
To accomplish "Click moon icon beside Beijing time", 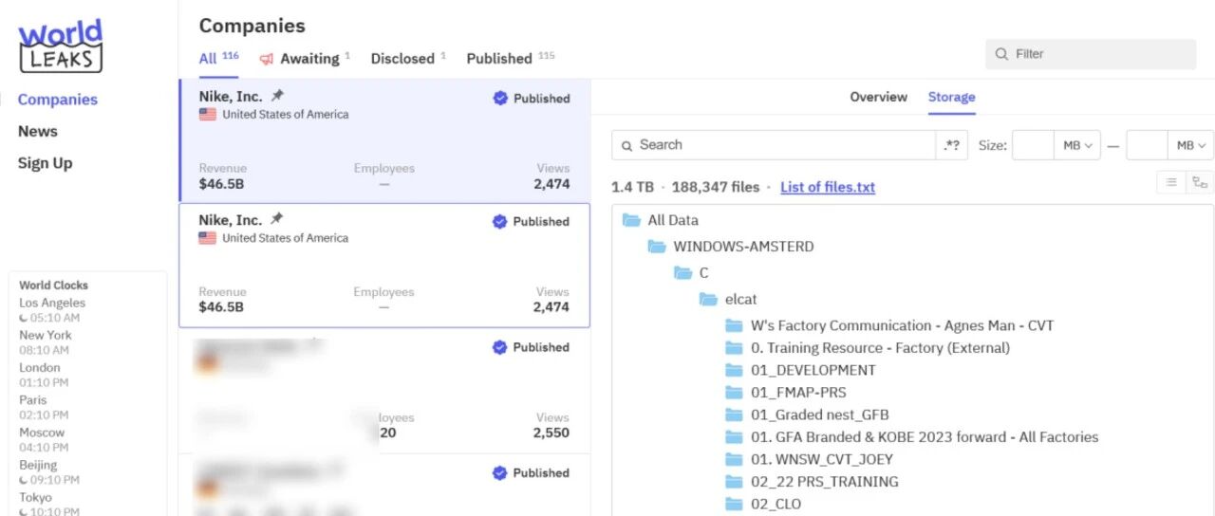I will click(x=24, y=481).
